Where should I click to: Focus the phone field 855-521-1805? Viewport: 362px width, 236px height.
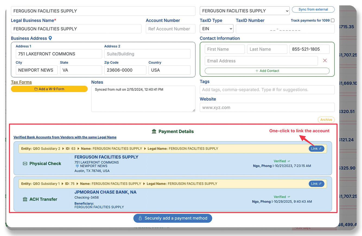pyautogui.click(x=310, y=49)
